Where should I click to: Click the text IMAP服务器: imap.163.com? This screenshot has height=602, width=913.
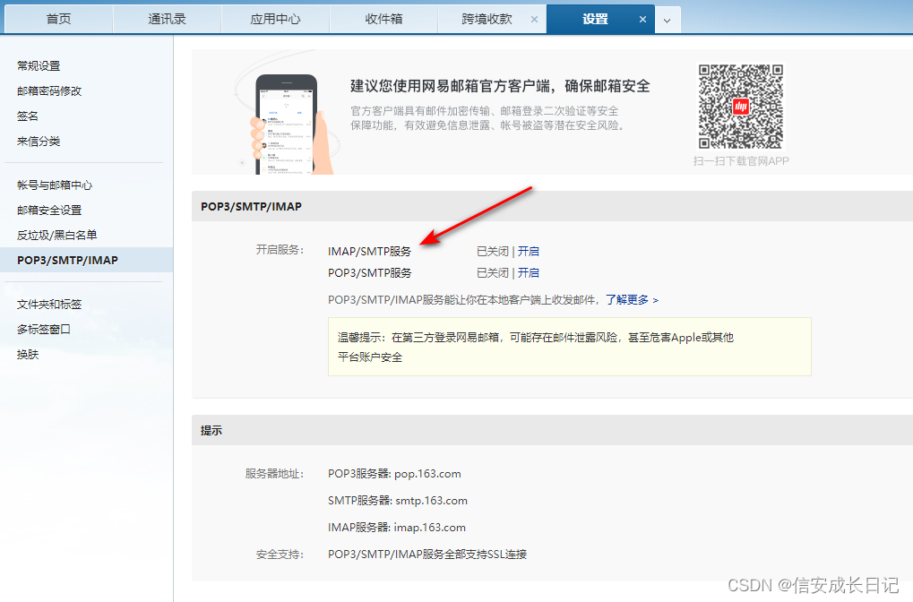pos(397,528)
